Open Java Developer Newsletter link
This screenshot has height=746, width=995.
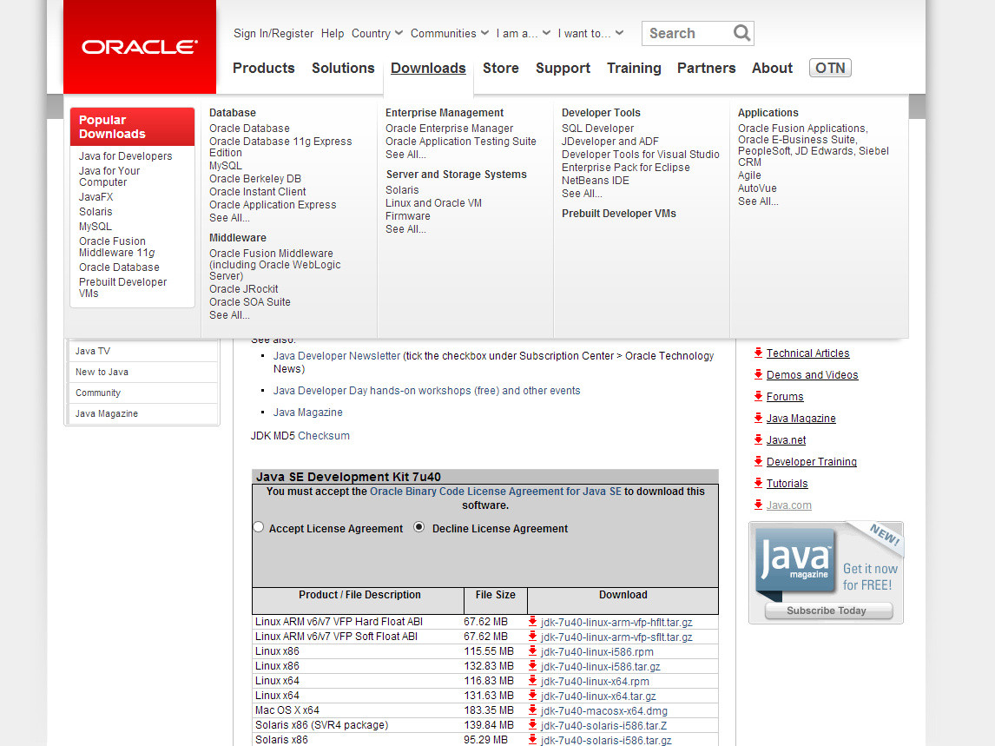tap(337, 356)
